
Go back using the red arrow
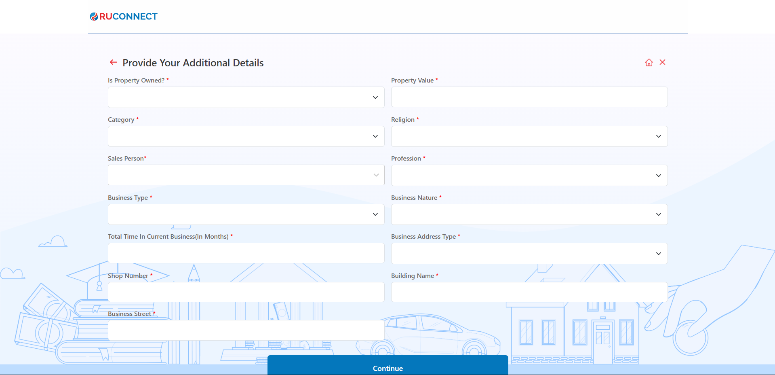coord(113,62)
